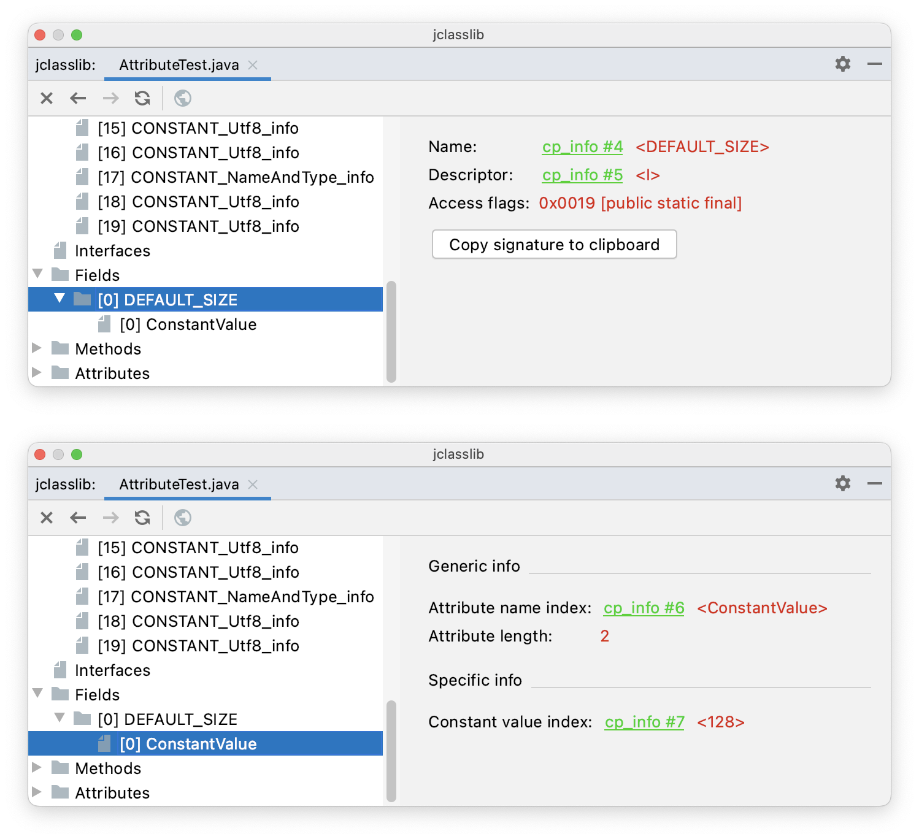
Task: Click the tree scrollbar in the lower window
Action: click(391, 751)
